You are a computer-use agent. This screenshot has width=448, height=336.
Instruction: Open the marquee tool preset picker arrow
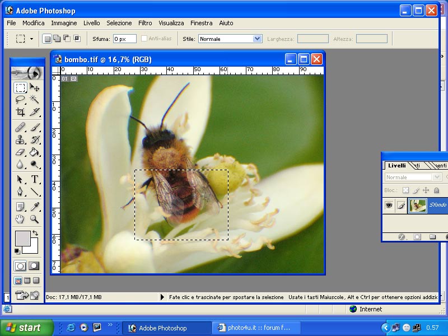31,39
